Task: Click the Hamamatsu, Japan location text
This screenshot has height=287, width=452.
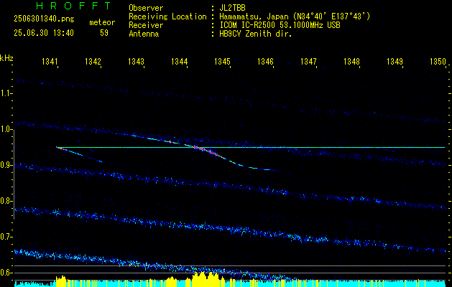Action: coord(295,17)
